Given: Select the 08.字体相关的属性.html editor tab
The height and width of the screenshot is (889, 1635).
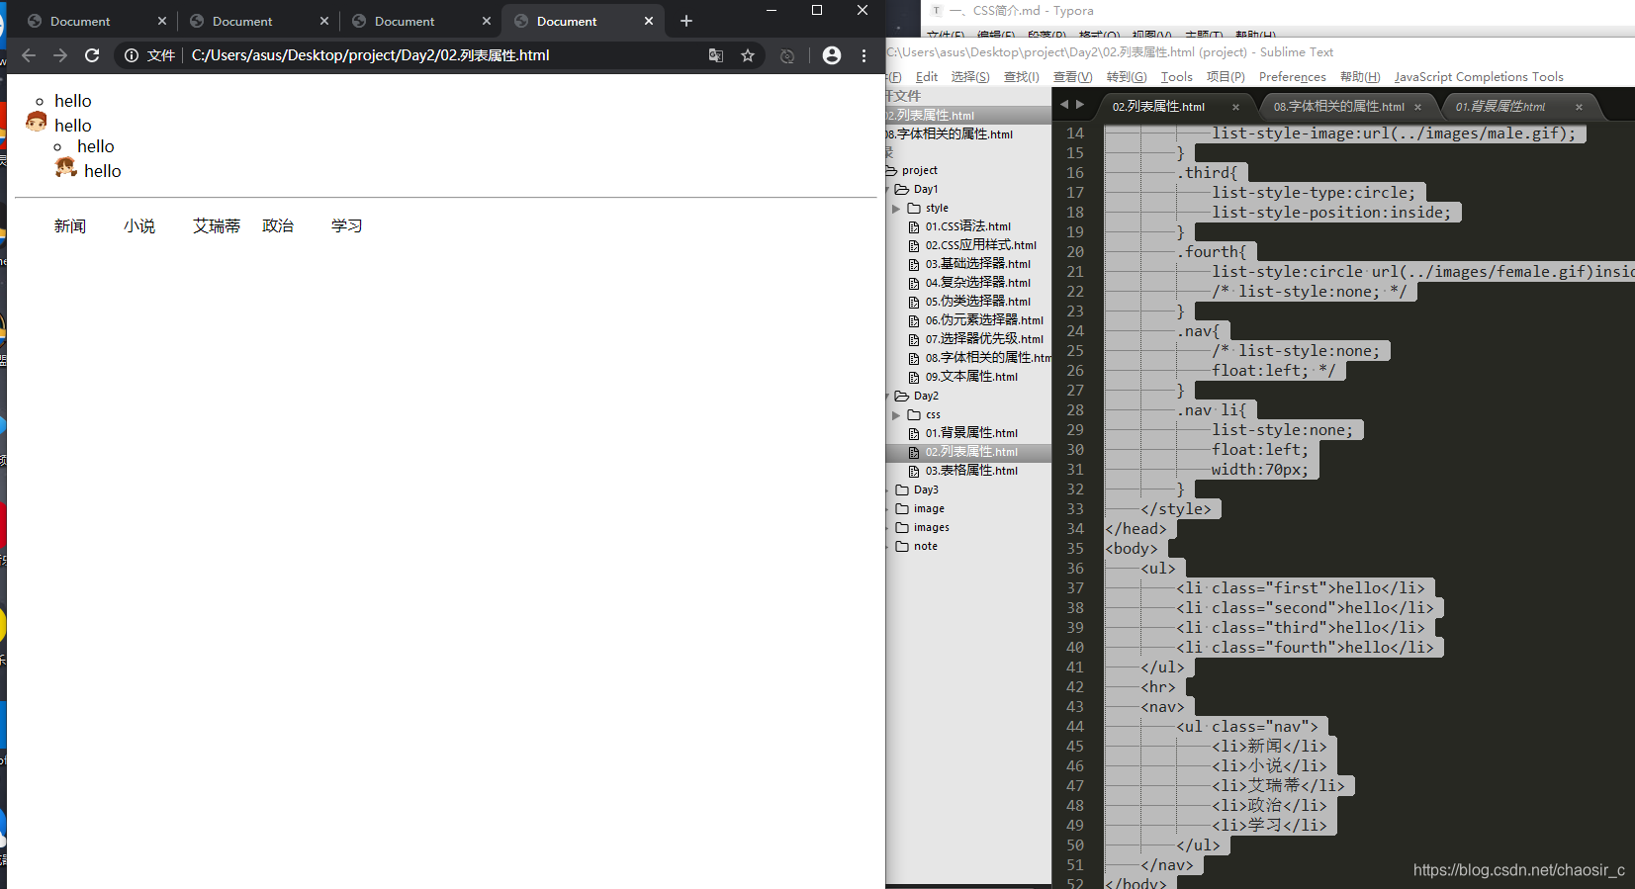Looking at the screenshot, I should [1339, 107].
